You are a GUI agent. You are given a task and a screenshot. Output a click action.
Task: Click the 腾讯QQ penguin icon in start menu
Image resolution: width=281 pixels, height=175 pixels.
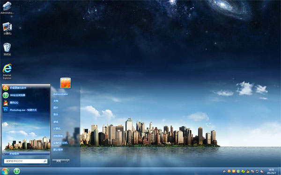pos(6,103)
